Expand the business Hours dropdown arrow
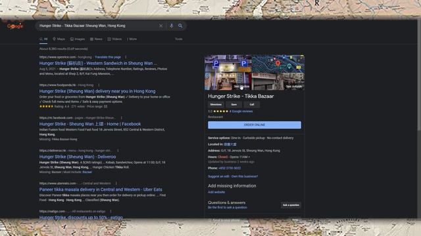 (x=249, y=157)
